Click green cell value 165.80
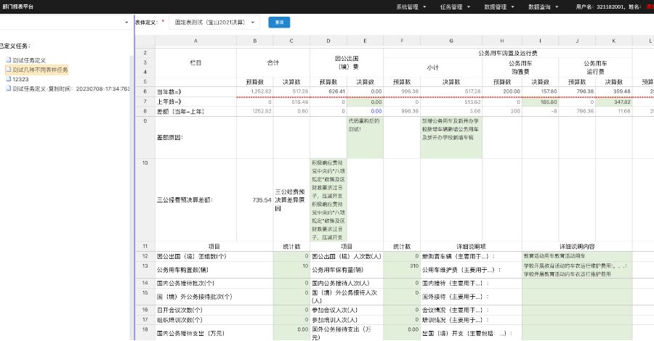The width and height of the screenshot is (654, 341). click(540, 102)
